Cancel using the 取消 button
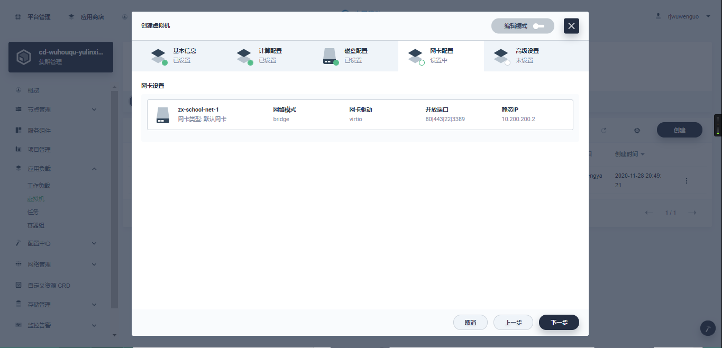Screen dimensions: 722x348 pos(470,323)
